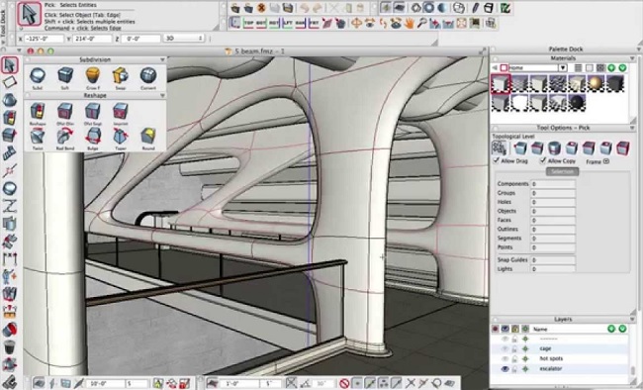Toggle visibility of the hot spots layer
Viewport: 643px width, 390px height.
click(505, 358)
